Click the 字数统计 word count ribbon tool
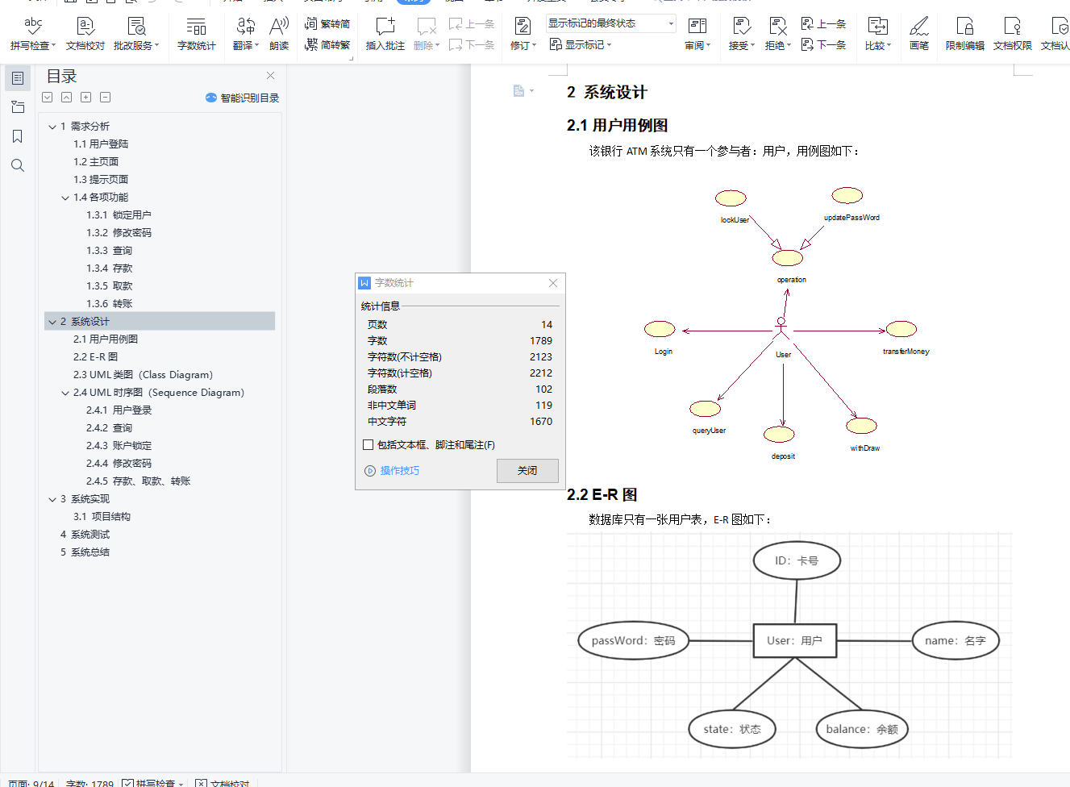 [x=197, y=34]
